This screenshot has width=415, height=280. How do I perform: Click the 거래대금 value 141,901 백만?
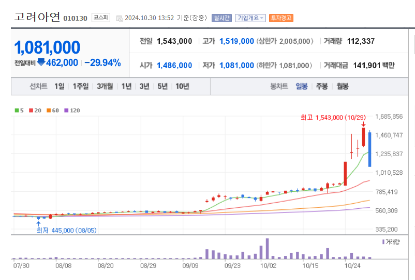point(374,65)
